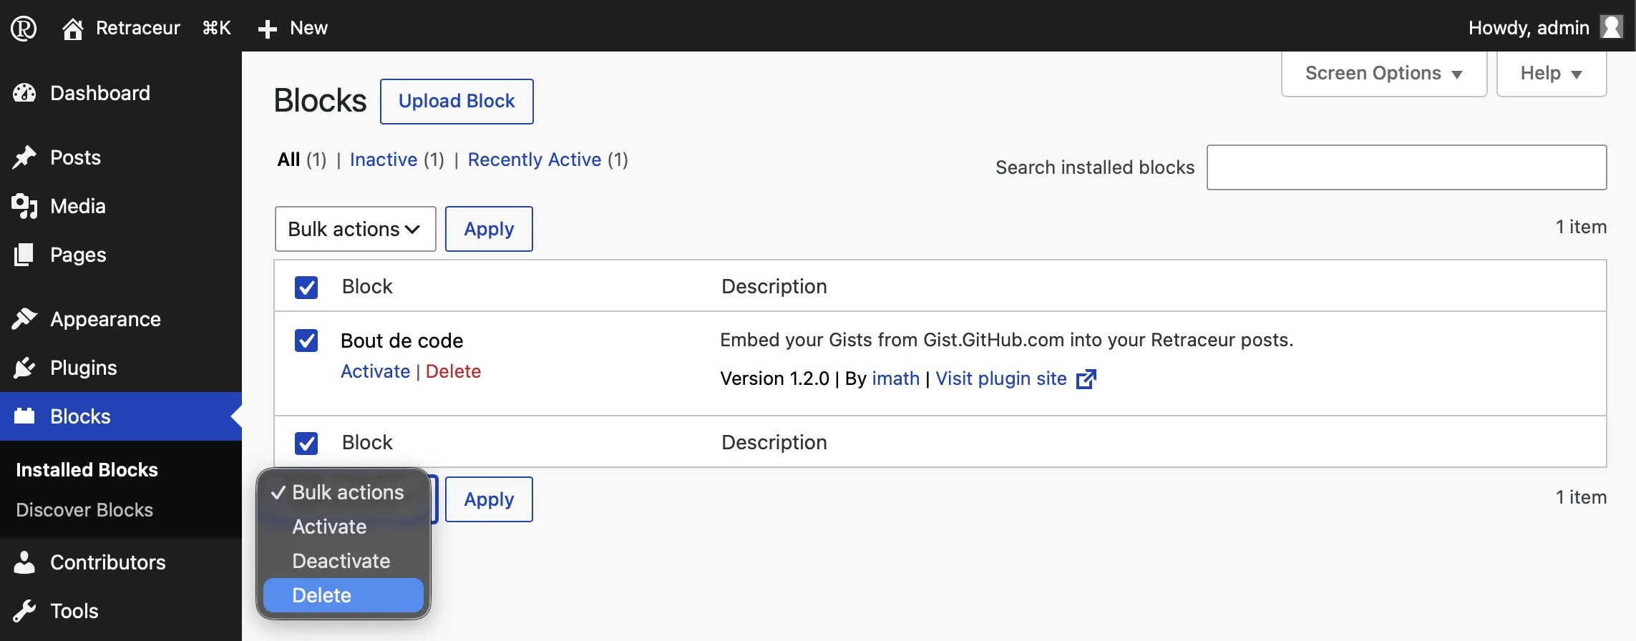Expand the Help panel

(x=1551, y=73)
